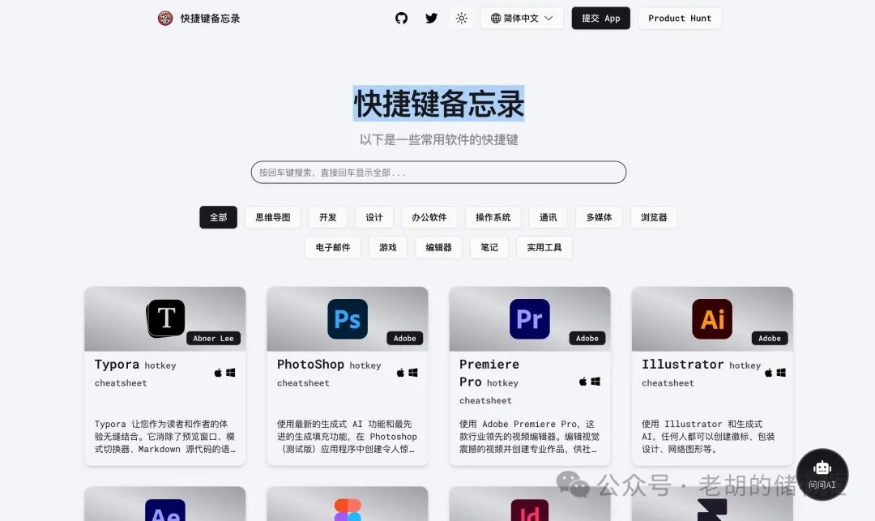Viewport: 875px width, 521px height.
Task: Select the 开发 category filter
Action: tap(327, 217)
